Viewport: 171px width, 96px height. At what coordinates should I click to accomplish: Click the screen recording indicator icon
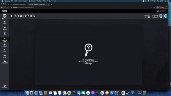click(x=143, y=1)
